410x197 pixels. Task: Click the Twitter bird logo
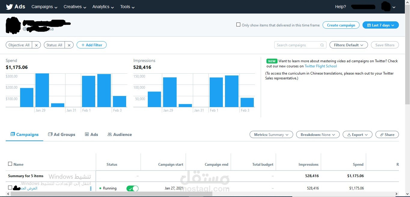point(9,7)
